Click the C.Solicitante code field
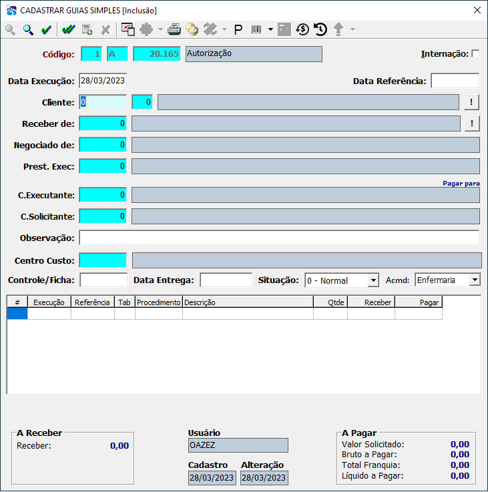The height and width of the screenshot is (492, 488). tap(103, 216)
